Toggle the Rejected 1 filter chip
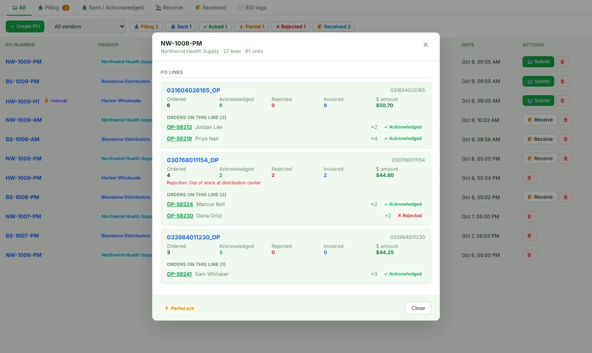 291,27
